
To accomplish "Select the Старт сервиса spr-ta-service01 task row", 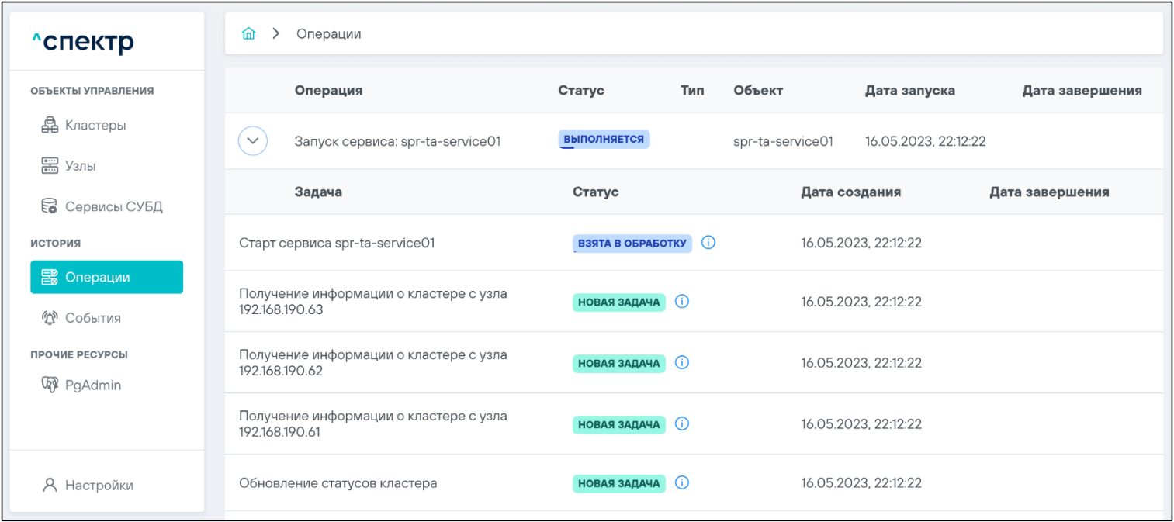I will tap(337, 243).
